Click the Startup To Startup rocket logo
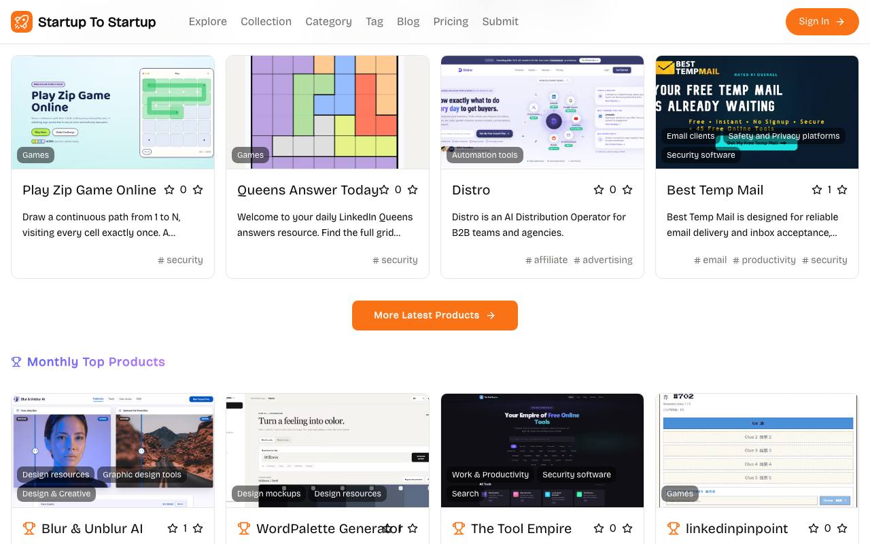The image size is (870, 544). pos(22,22)
